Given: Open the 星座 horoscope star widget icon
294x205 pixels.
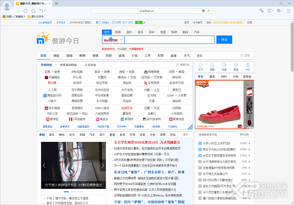Looking at the screenshot, I should (x=236, y=67).
